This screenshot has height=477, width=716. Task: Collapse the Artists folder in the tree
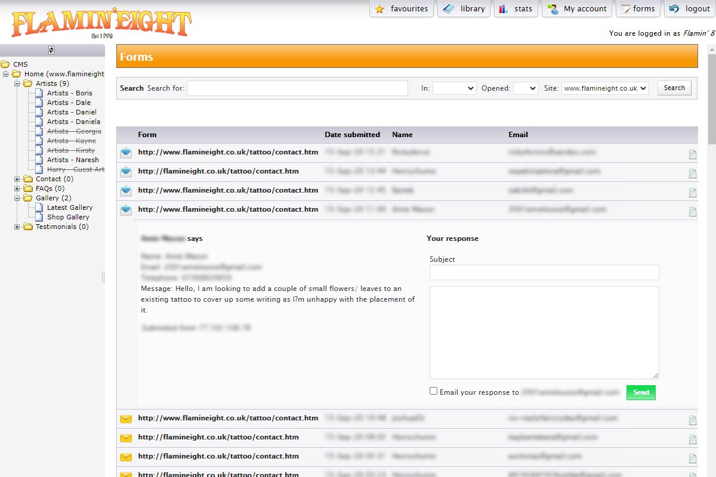17,83
